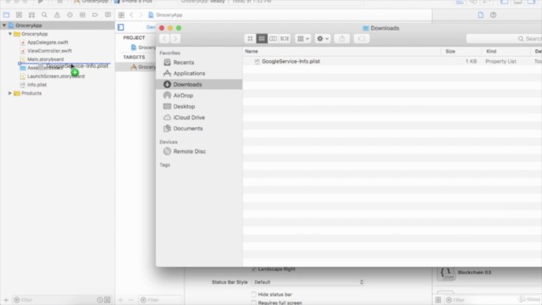Go back in Xcode editor history

coord(131,15)
